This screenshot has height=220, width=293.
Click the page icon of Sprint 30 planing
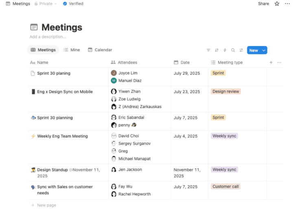[33, 73]
